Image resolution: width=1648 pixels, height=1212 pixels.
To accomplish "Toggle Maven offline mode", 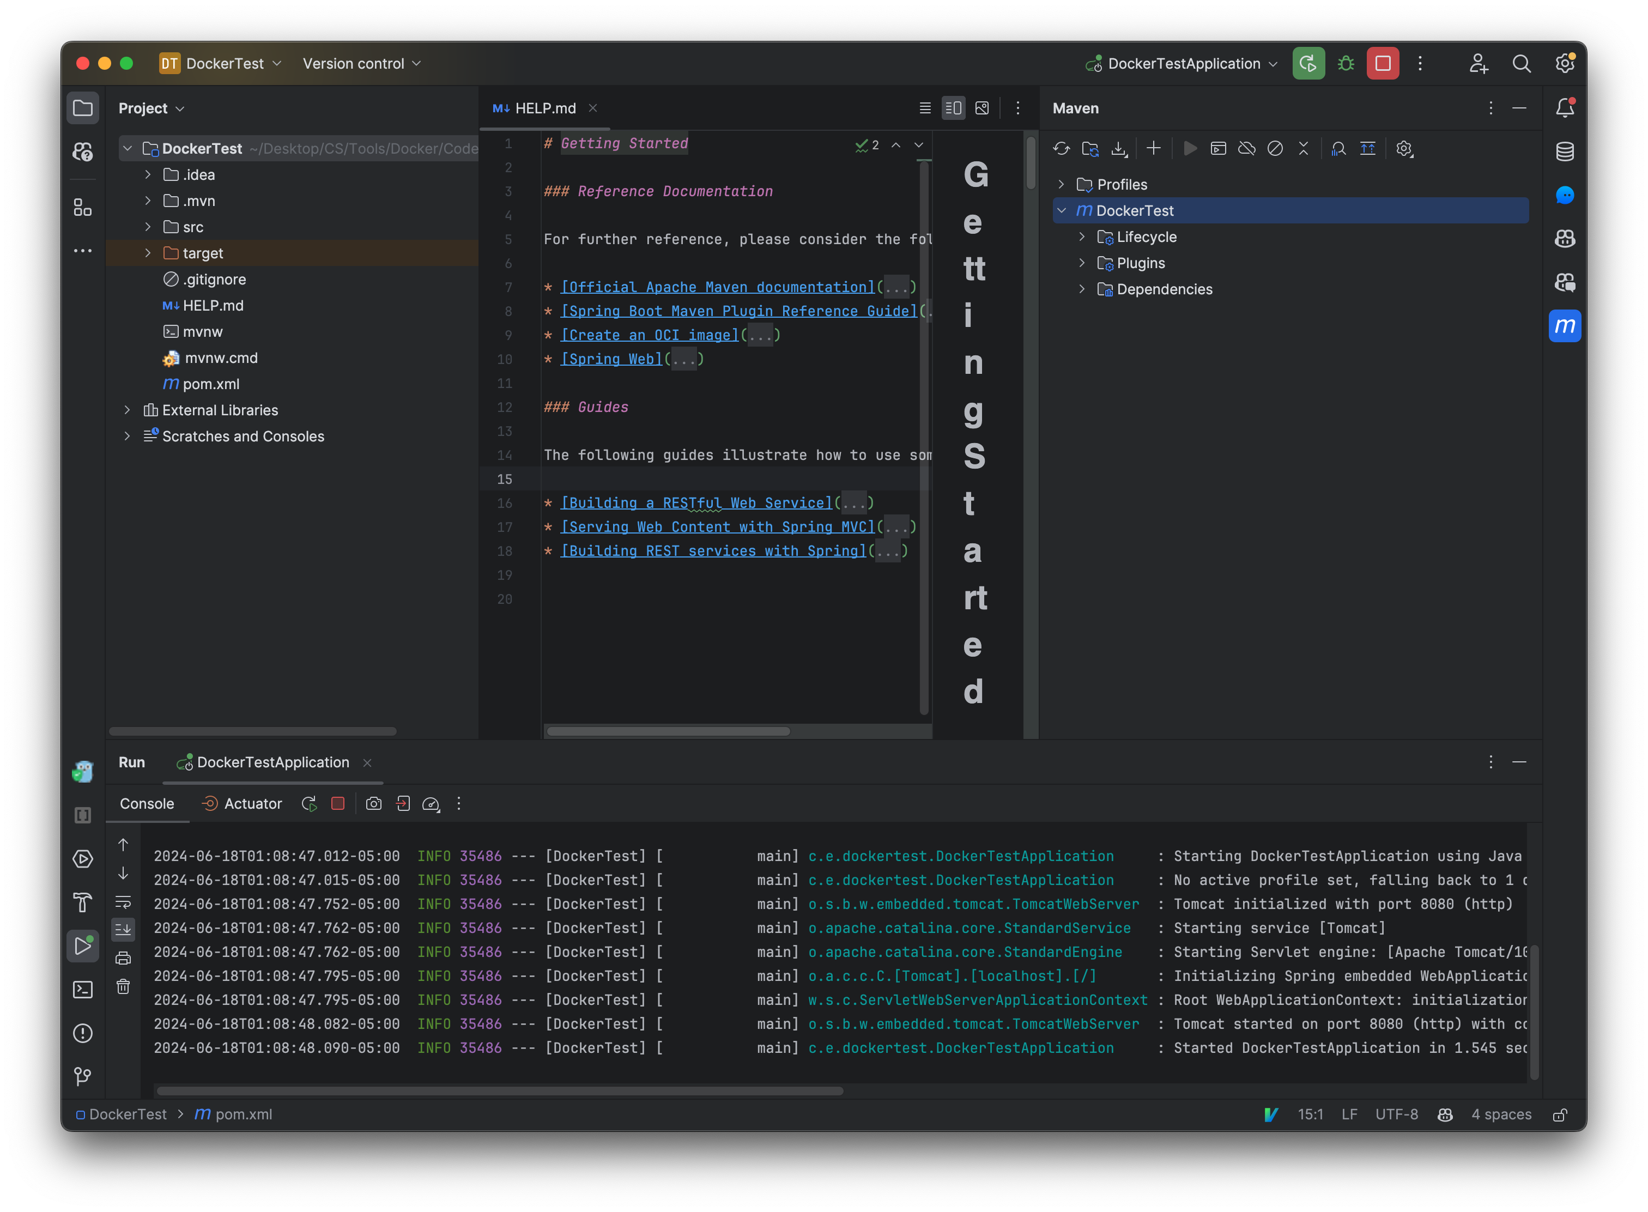I will pos(1247,149).
